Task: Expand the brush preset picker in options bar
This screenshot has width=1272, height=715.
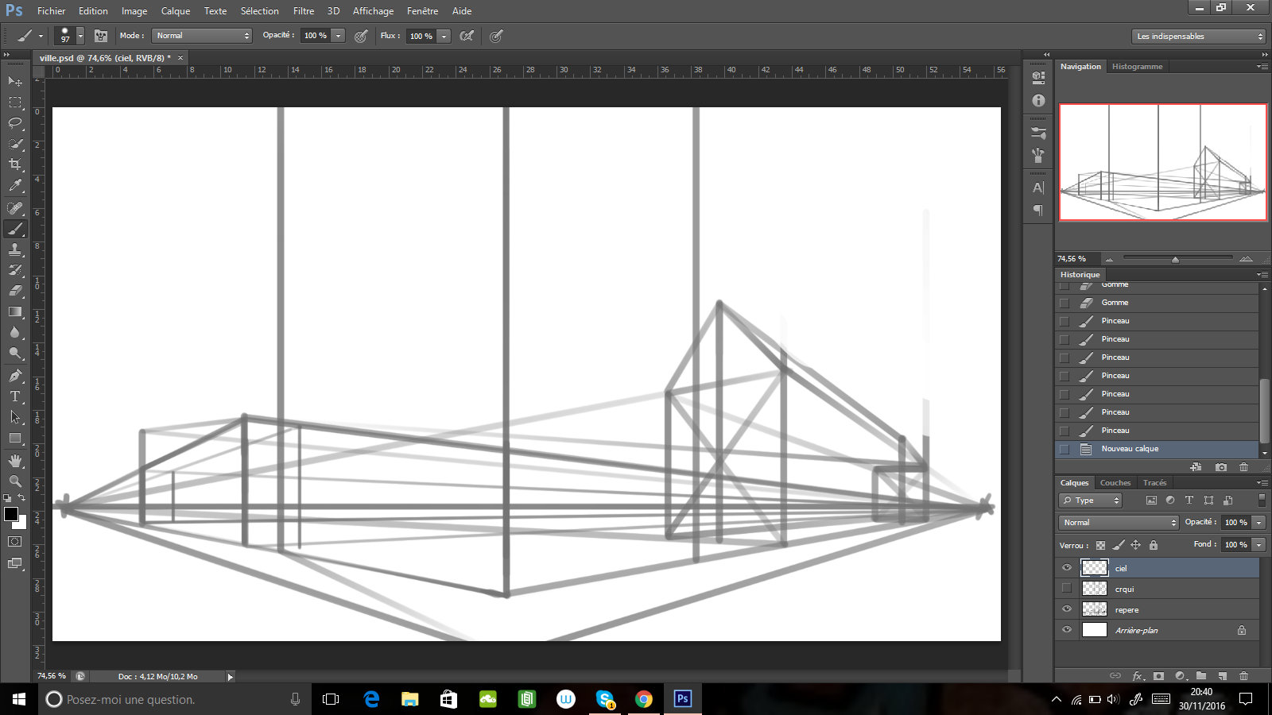Action: (x=79, y=36)
